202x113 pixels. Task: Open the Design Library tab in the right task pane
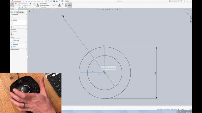[191, 15]
